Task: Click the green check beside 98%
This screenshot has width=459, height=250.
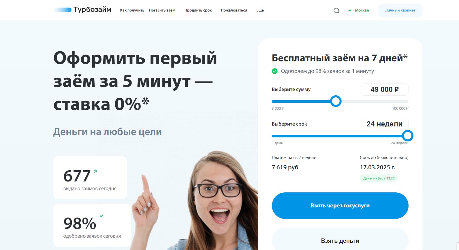Action: 101,215
